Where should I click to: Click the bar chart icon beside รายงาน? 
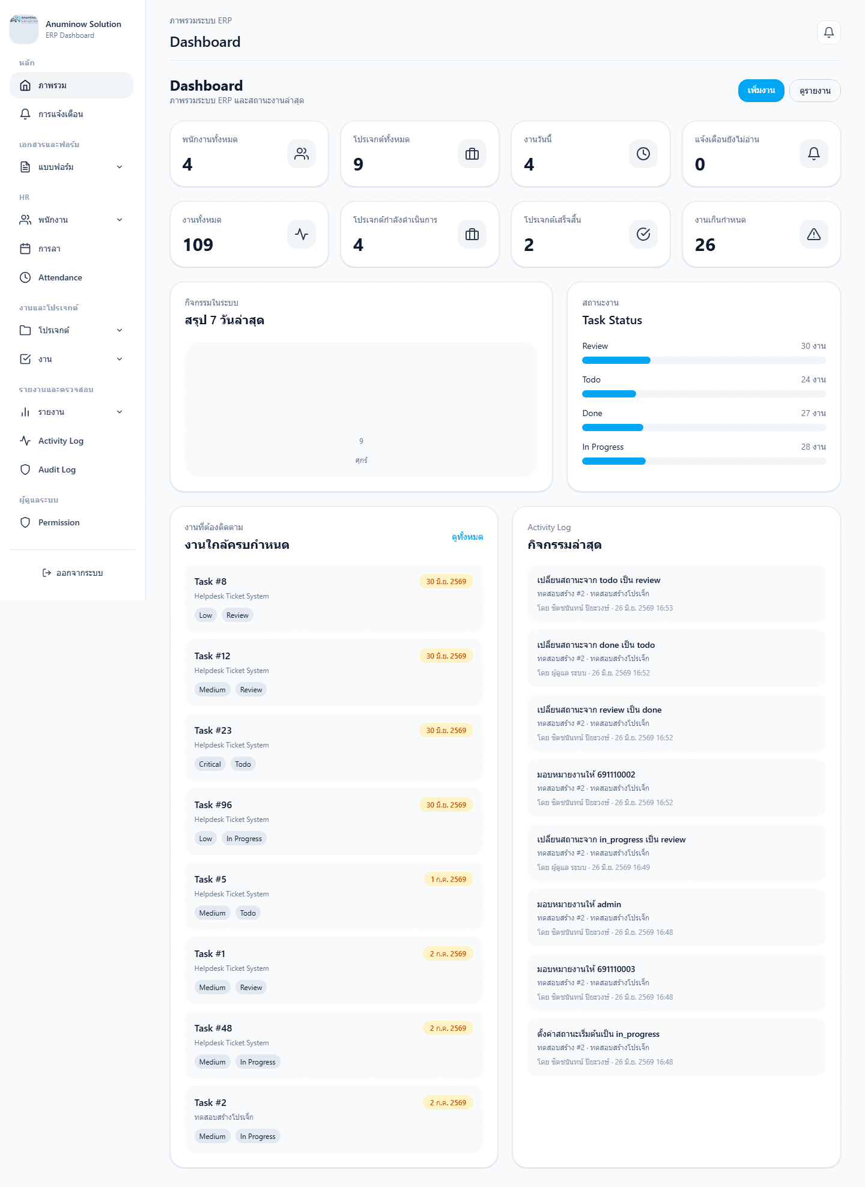(25, 412)
